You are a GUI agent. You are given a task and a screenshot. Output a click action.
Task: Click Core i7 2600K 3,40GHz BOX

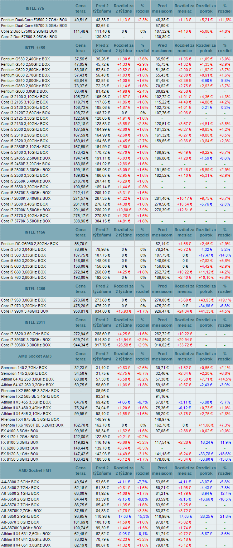tap(26, 198)
